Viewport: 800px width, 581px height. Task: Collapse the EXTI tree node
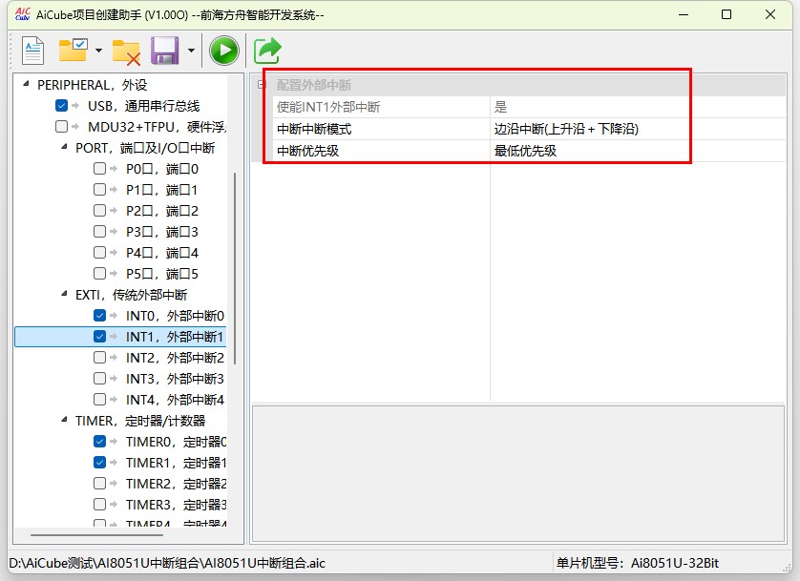[x=64, y=294]
